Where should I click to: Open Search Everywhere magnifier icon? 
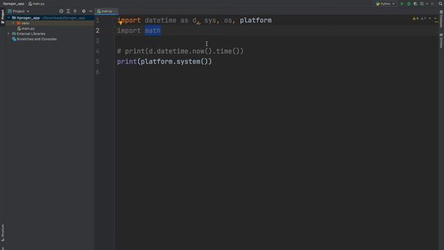pyautogui.click(x=441, y=3)
